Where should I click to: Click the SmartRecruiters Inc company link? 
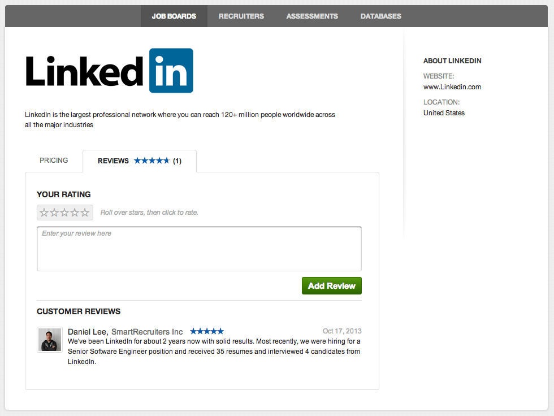tap(147, 332)
